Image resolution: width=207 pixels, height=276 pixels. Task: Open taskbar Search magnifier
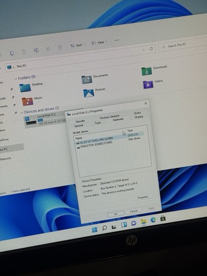coord(104,228)
